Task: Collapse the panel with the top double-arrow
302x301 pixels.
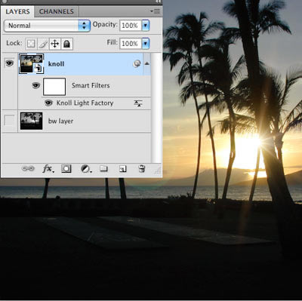Action: 158,2
